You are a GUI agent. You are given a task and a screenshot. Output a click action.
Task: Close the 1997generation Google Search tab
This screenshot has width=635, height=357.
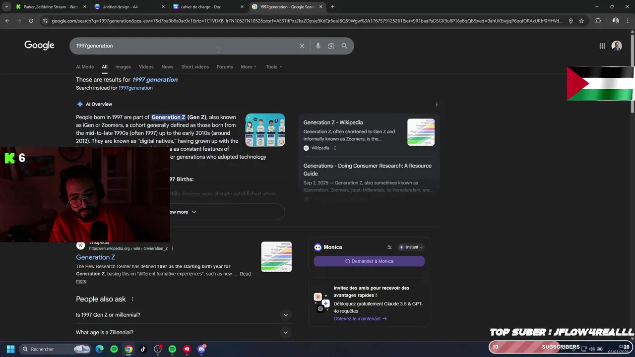[x=320, y=6]
